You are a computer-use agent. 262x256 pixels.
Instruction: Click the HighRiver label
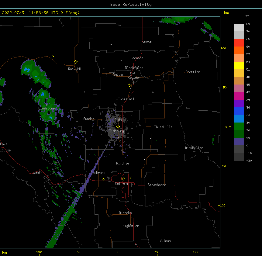tap(131, 226)
